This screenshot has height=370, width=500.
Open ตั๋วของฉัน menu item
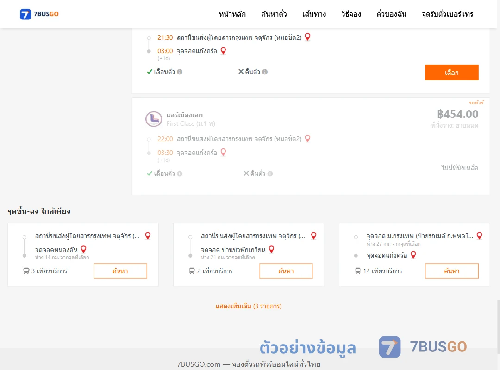pyautogui.click(x=391, y=14)
